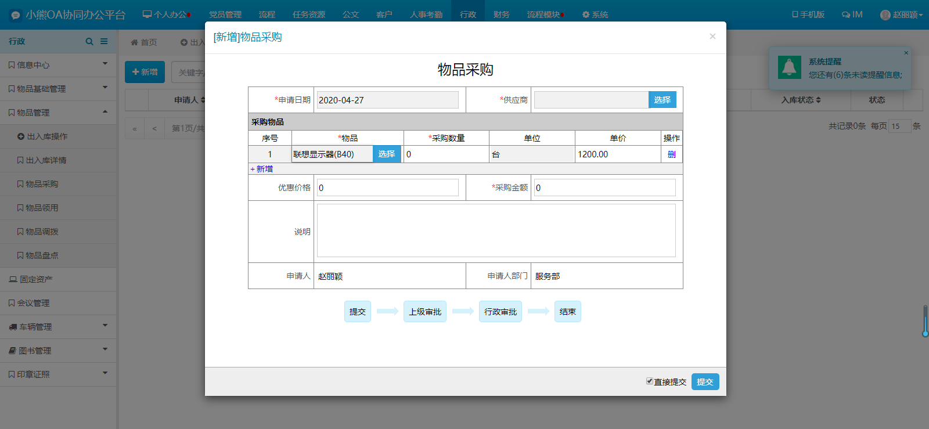
Task: Open 物品采购 in the sidebar
Action: coord(58,184)
